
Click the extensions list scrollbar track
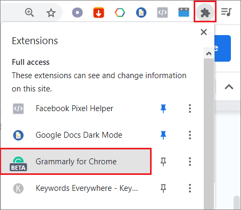[209, 134]
